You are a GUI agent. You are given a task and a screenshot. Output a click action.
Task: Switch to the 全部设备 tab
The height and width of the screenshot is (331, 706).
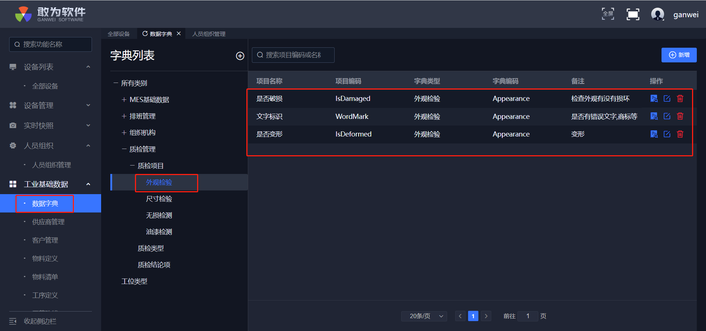pos(119,34)
